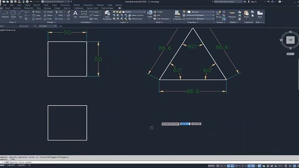Toggle MODEL space button in status bar
The width and height of the screenshot is (299, 168).
(x=211, y=166)
